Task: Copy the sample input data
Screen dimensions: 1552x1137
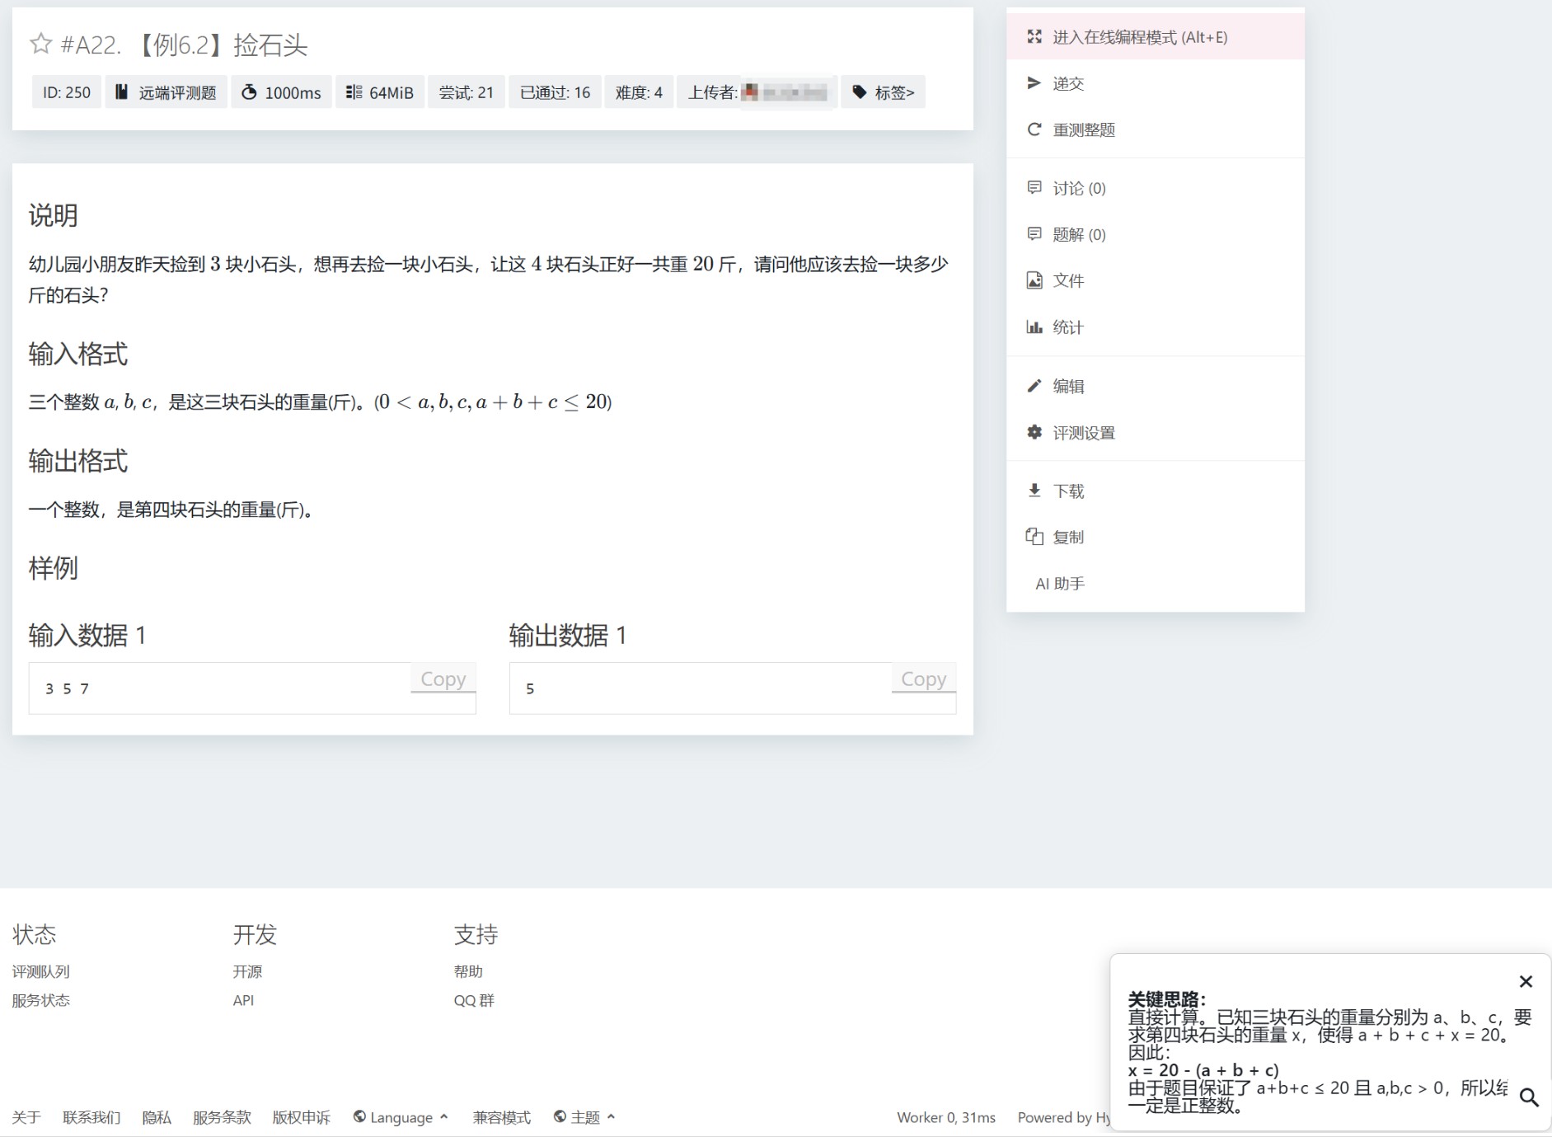Action: (x=443, y=679)
